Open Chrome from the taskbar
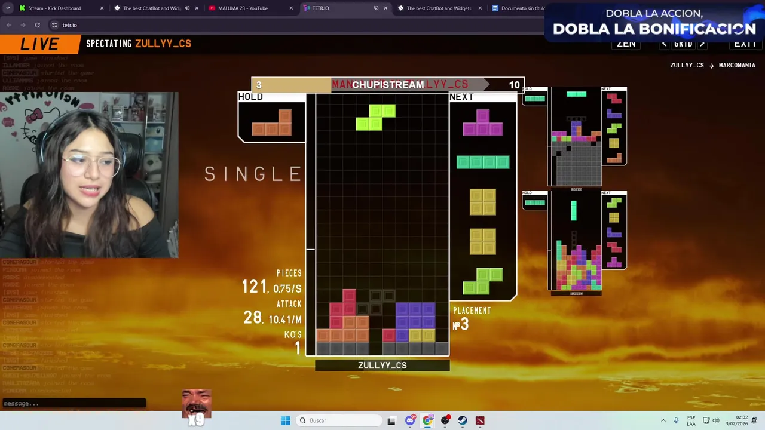Screen dimensions: 765x430 click(427, 420)
